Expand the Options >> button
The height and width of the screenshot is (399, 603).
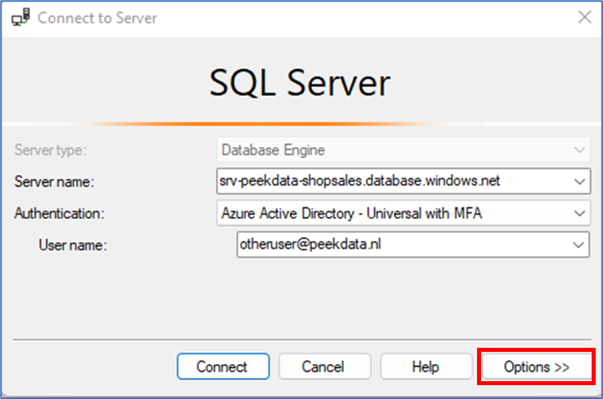[x=536, y=366]
